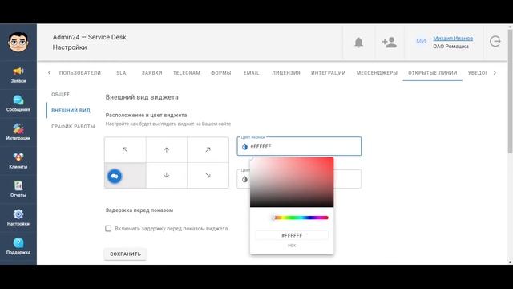Image resolution: width=513 pixels, height=289 pixels.
Task: Switch to Email tab
Action: pyautogui.click(x=251, y=73)
